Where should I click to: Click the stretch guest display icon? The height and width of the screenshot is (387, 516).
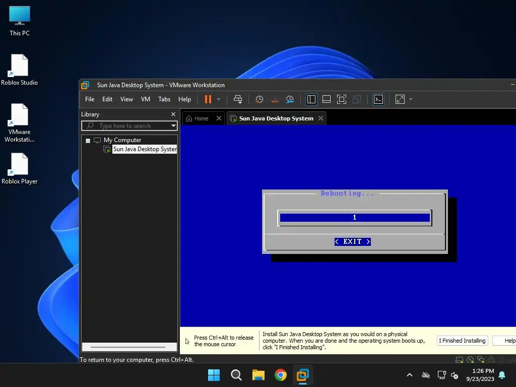click(400, 99)
